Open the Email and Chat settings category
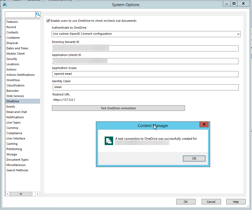Viewport: 252px width, 210px height. tap(16, 112)
